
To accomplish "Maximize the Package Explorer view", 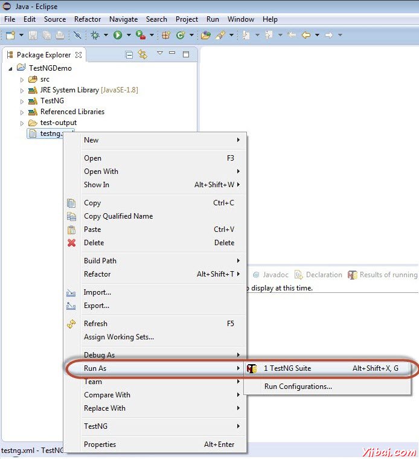I will point(186,54).
